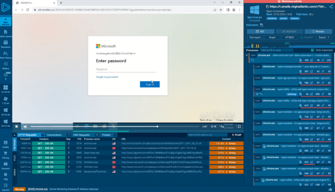Collapse the chrome.exe 6204 process tree

(247, 55)
